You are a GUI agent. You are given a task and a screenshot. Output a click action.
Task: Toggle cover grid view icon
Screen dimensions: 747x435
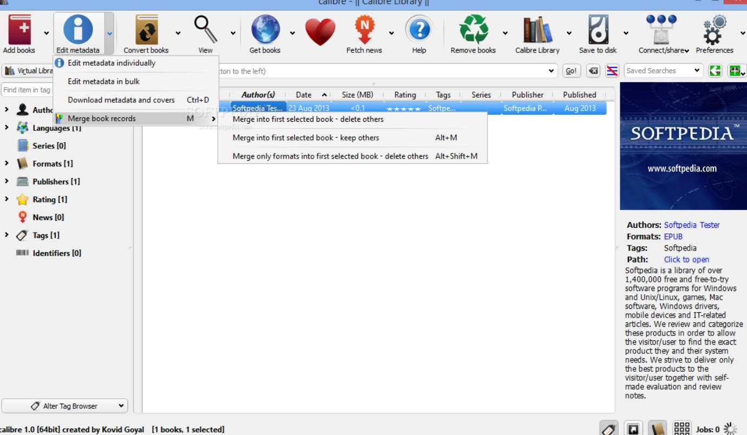(x=681, y=429)
